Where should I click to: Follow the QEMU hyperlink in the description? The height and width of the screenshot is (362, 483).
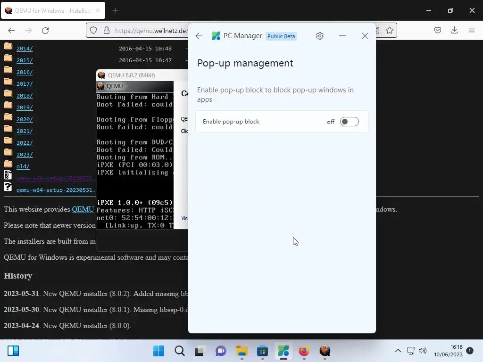[x=83, y=209]
